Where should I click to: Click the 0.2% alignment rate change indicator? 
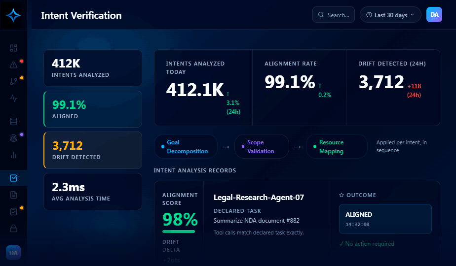325,91
